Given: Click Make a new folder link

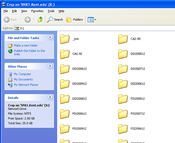Looking at the screenshot, I should tap(25, 46).
